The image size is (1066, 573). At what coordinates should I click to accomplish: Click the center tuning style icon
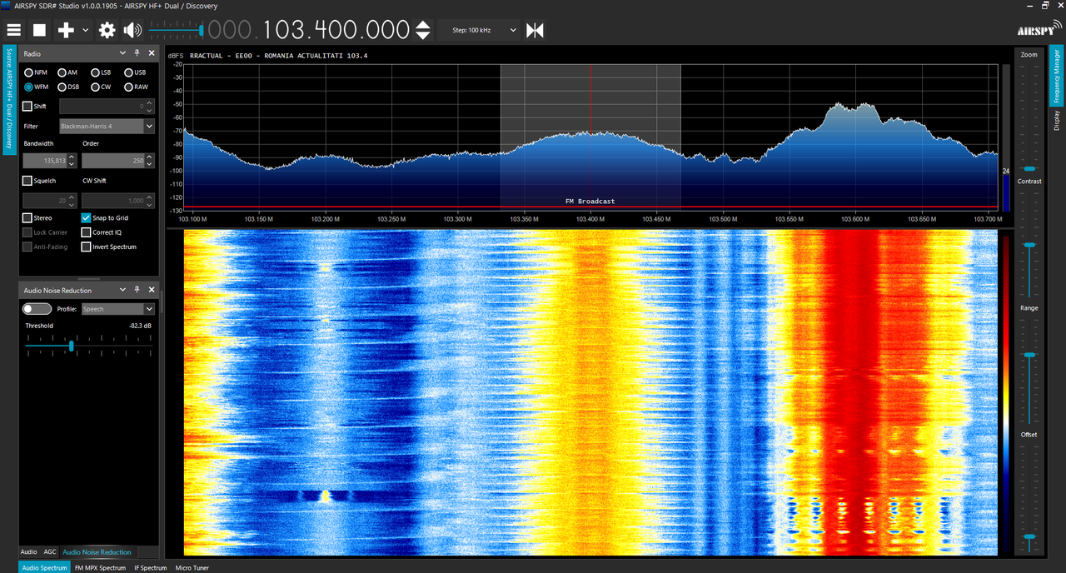coord(535,31)
